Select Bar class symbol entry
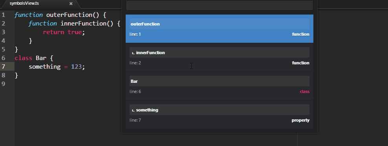Viewport: 388px width, 146px height. tap(219, 86)
